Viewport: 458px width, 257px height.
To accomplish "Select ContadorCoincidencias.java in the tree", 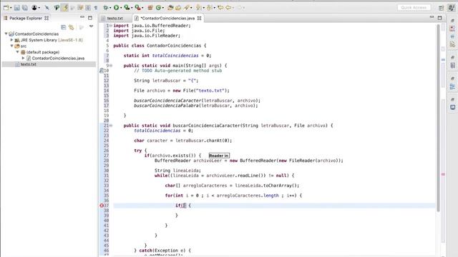I will click(x=58, y=59).
